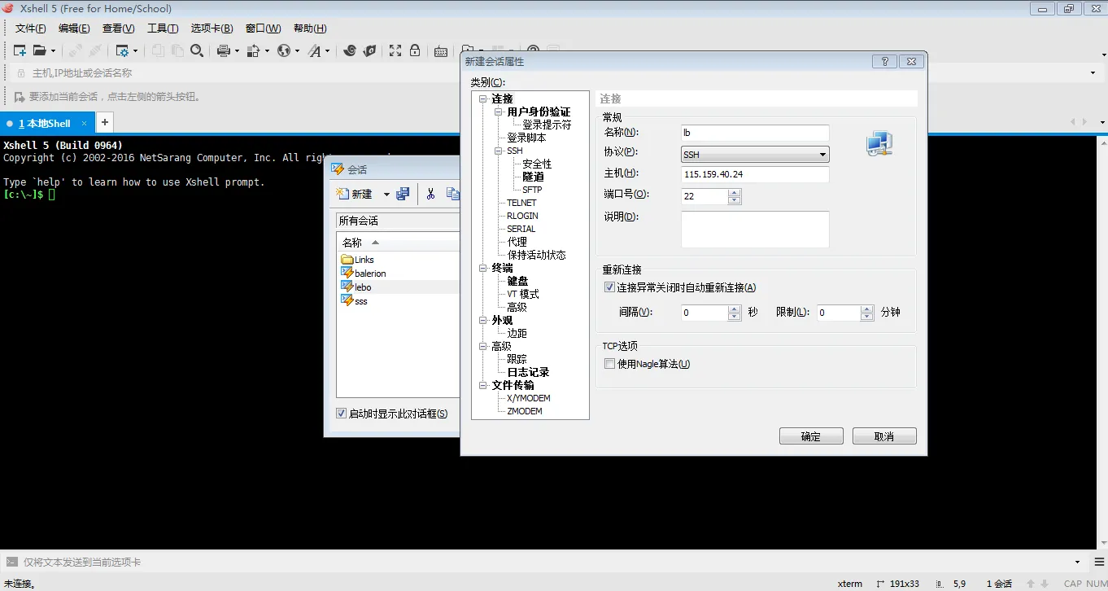Toggle auto reconnect on abnormal close checkbox
Image resolution: width=1108 pixels, height=591 pixels.
[x=609, y=287]
